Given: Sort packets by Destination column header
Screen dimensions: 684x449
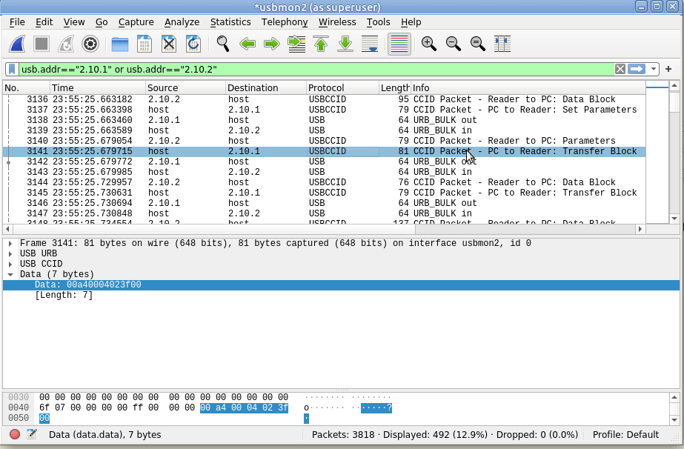Looking at the screenshot, I should coord(266,87).
